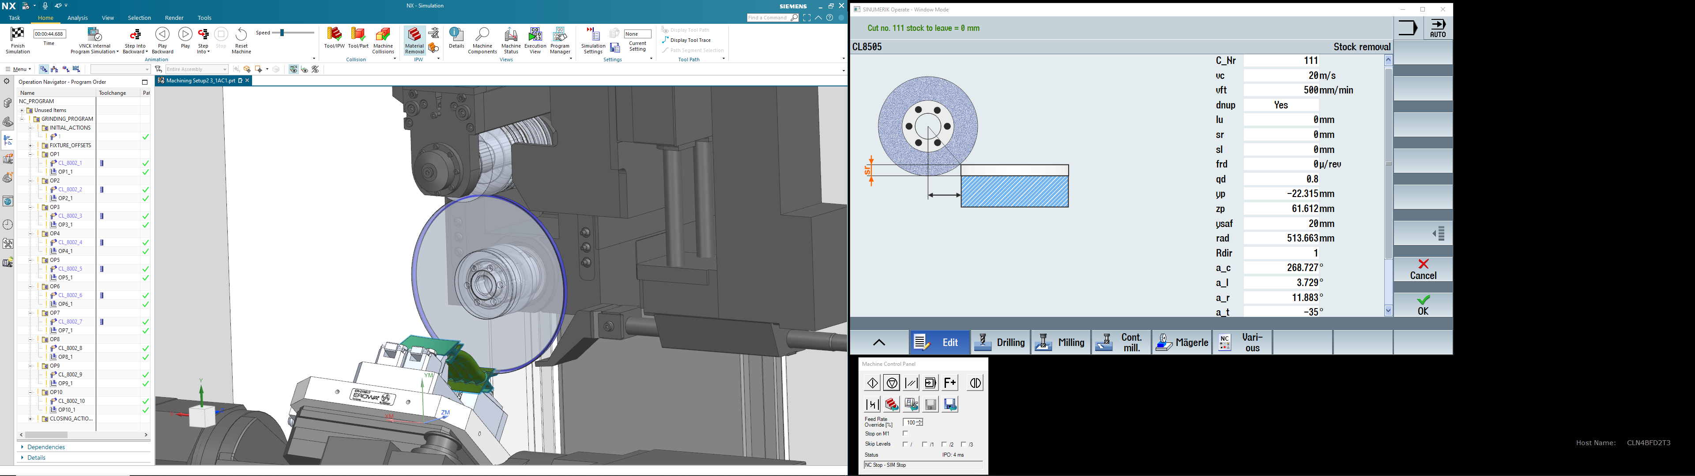This screenshot has height=476, width=1695.
Task: Click Cycle Start in Machine Control Panel
Action: click(x=873, y=383)
